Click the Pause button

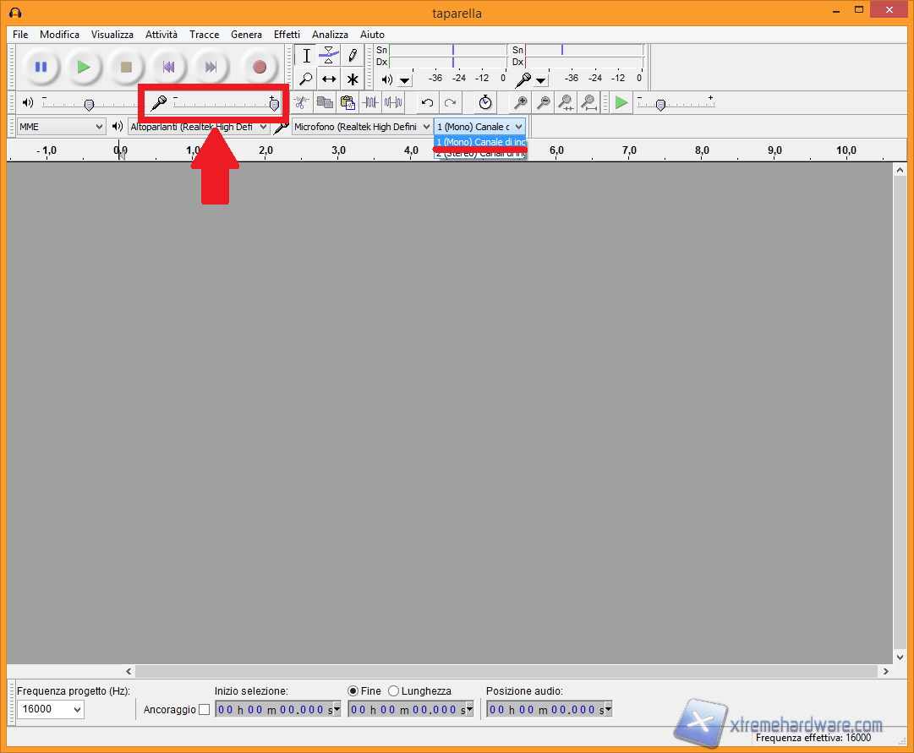click(41, 67)
